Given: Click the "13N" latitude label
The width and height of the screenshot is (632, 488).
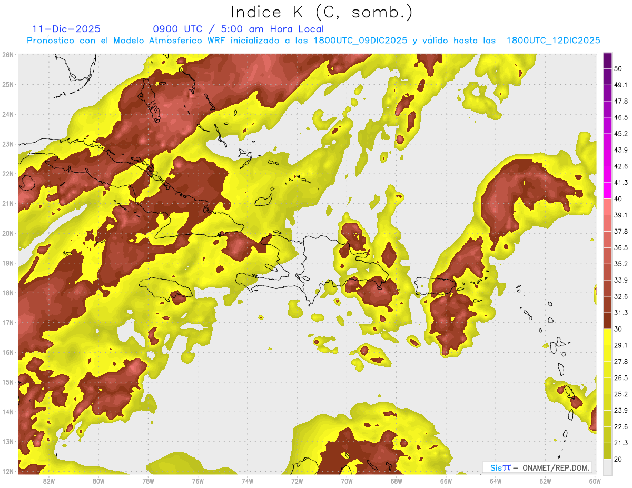Looking at the screenshot, I should (x=8, y=442).
